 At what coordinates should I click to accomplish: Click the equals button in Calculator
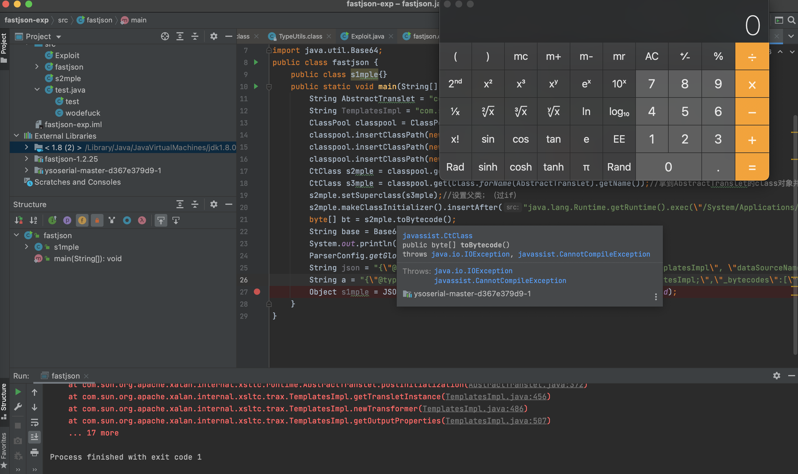click(x=752, y=167)
